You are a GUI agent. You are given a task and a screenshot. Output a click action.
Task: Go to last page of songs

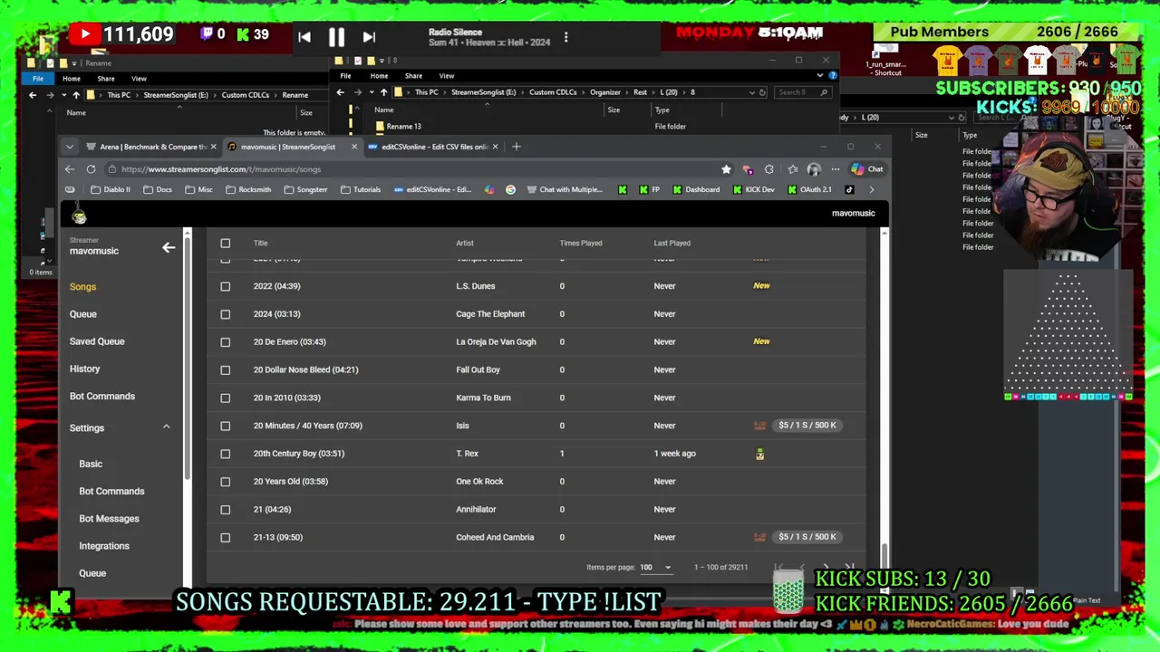coord(849,568)
